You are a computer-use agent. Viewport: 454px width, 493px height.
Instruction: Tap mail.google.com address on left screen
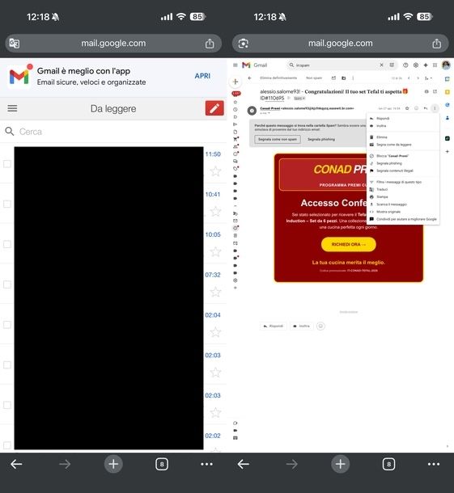[113, 44]
